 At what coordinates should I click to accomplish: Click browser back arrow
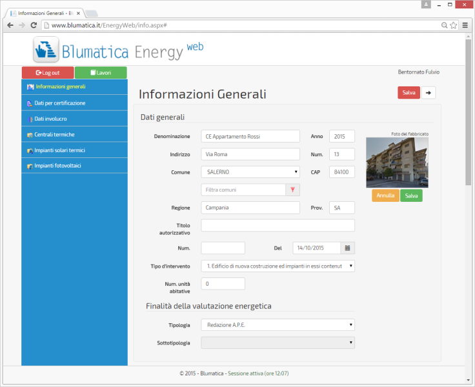[10, 25]
